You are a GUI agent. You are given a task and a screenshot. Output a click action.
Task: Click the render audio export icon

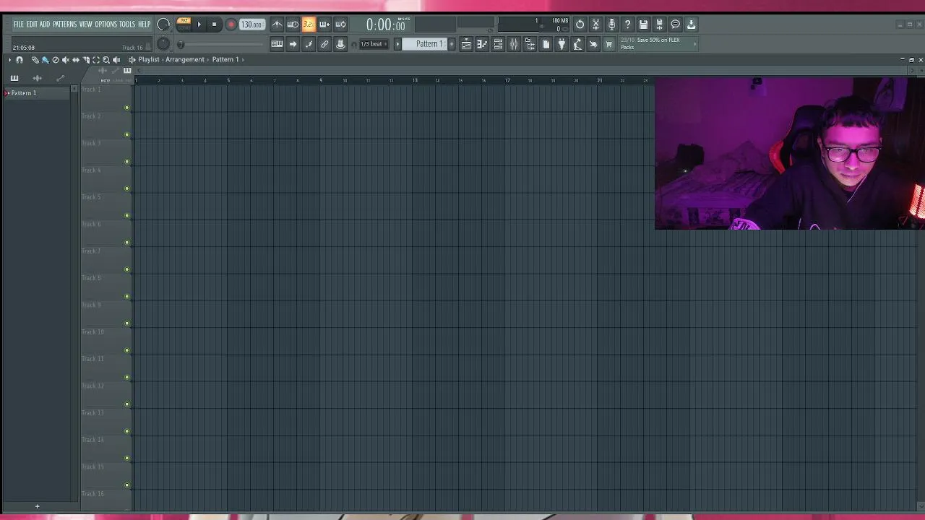pyautogui.click(x=659, y=25)
